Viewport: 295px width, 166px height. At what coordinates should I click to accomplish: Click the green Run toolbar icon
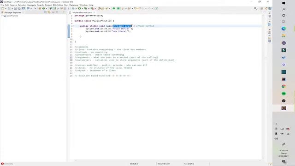click(x=79, y=8)
